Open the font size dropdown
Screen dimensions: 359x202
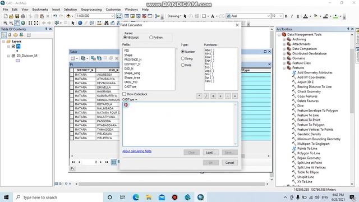(x=280, y=16)
